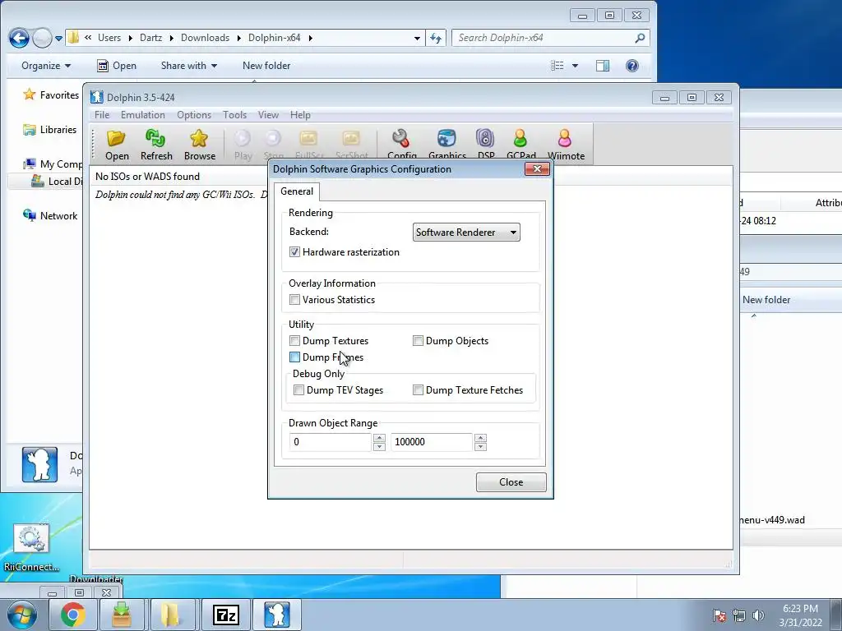
Task: Open the DSP speaker icon in Dolphin
Action: 485,144
